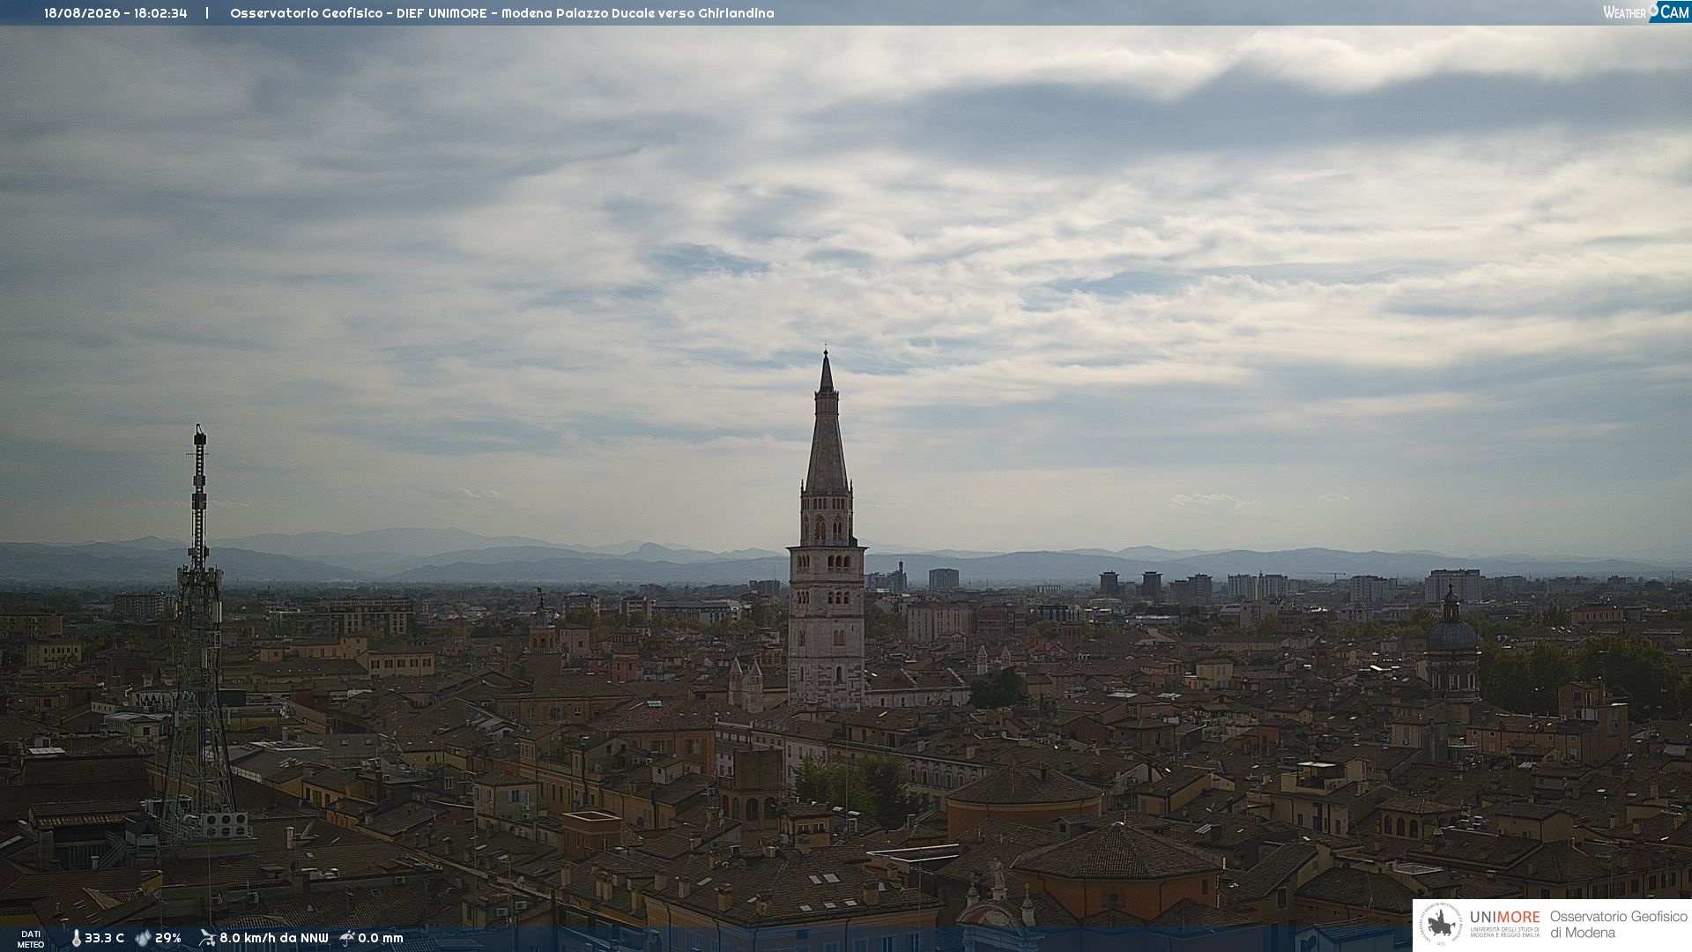Click the thermometer temperature icon
1692x952 pixels.
pos(77,939)
